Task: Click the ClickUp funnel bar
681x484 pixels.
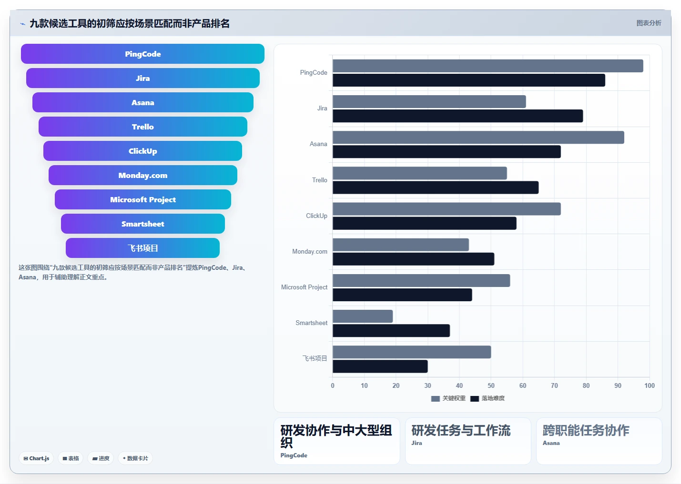Action: point(142,151)
